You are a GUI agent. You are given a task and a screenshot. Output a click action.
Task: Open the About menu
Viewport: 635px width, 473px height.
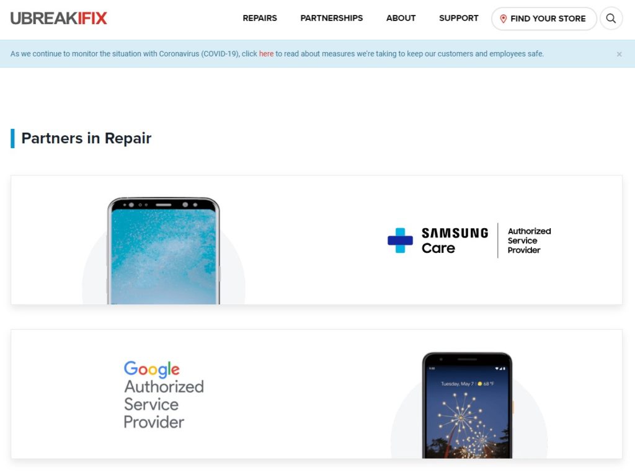point(401,18)
